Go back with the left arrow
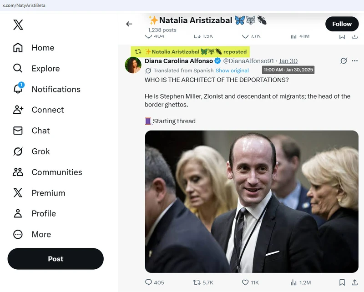The image size is (364, 292). coord(129,24)
